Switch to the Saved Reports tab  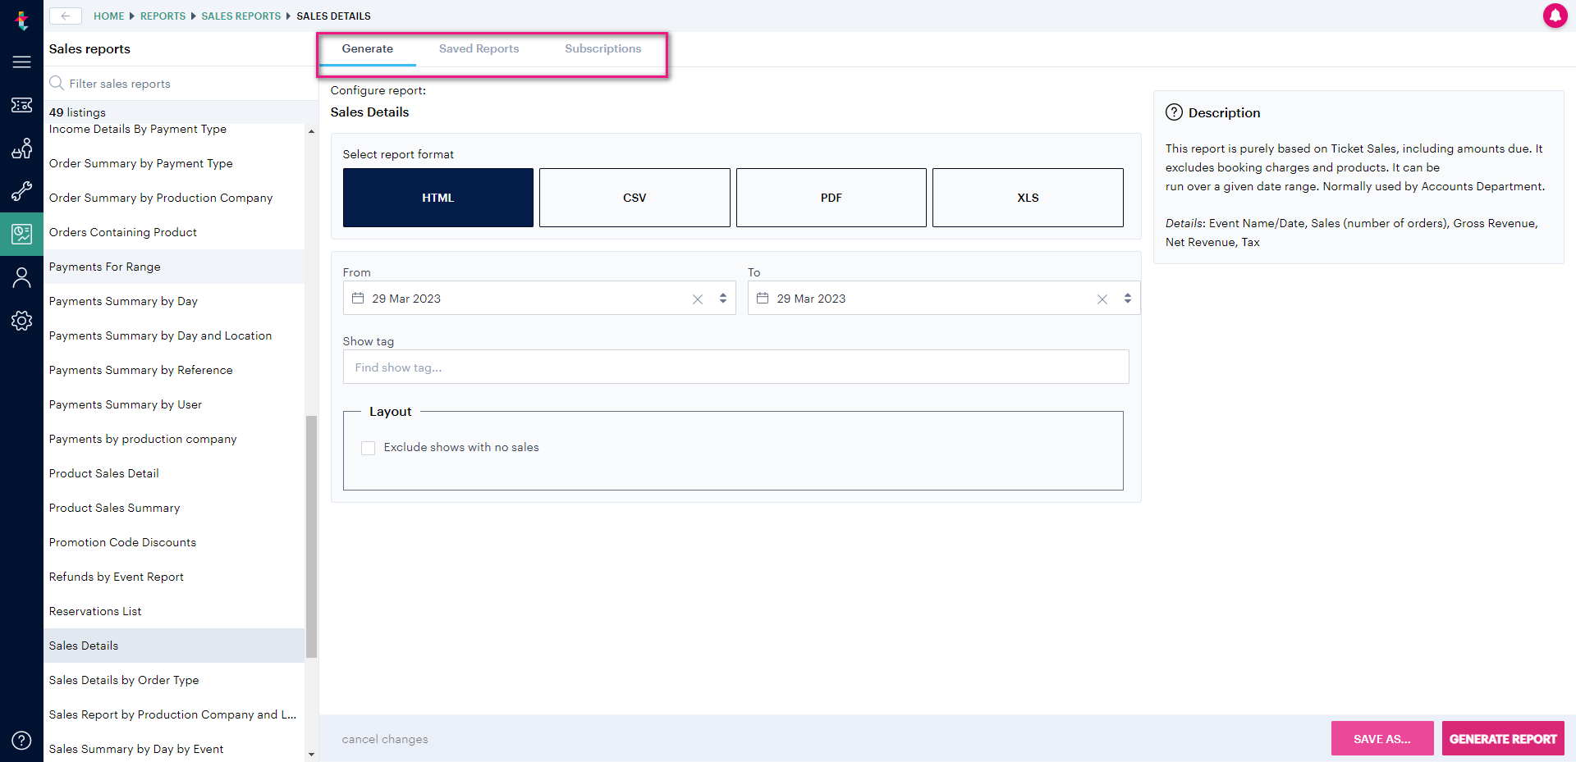479,48
